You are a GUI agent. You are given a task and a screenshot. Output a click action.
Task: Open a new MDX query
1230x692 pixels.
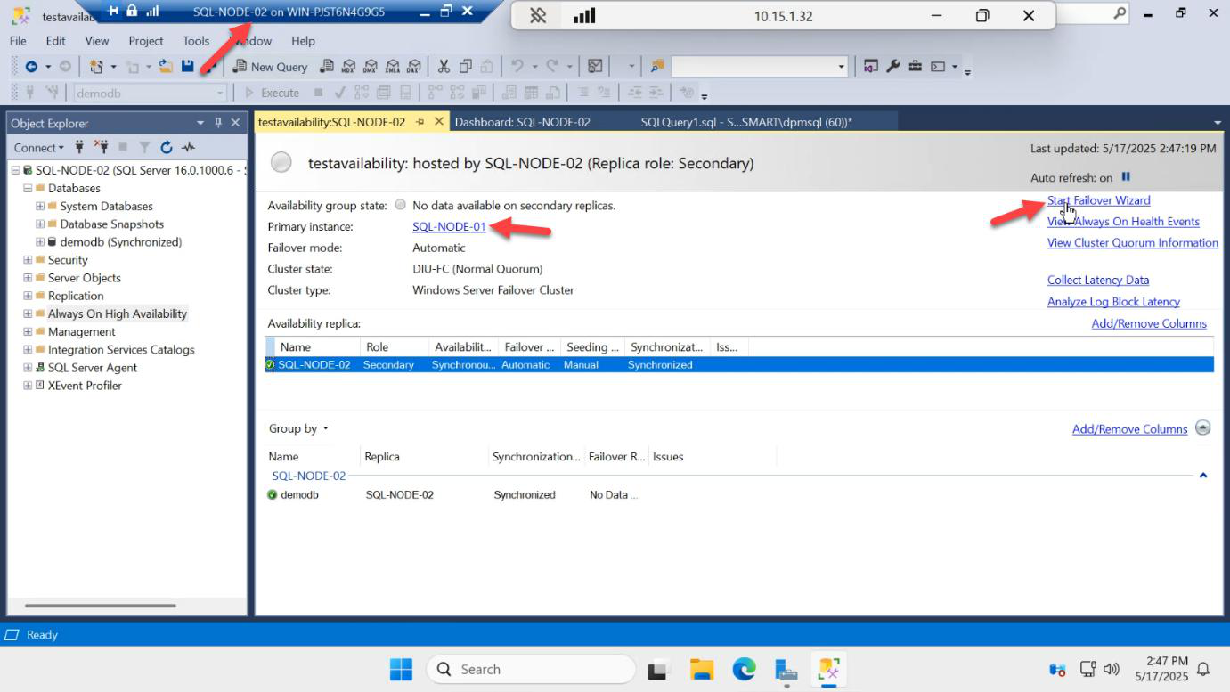click(x=348, y=67)
